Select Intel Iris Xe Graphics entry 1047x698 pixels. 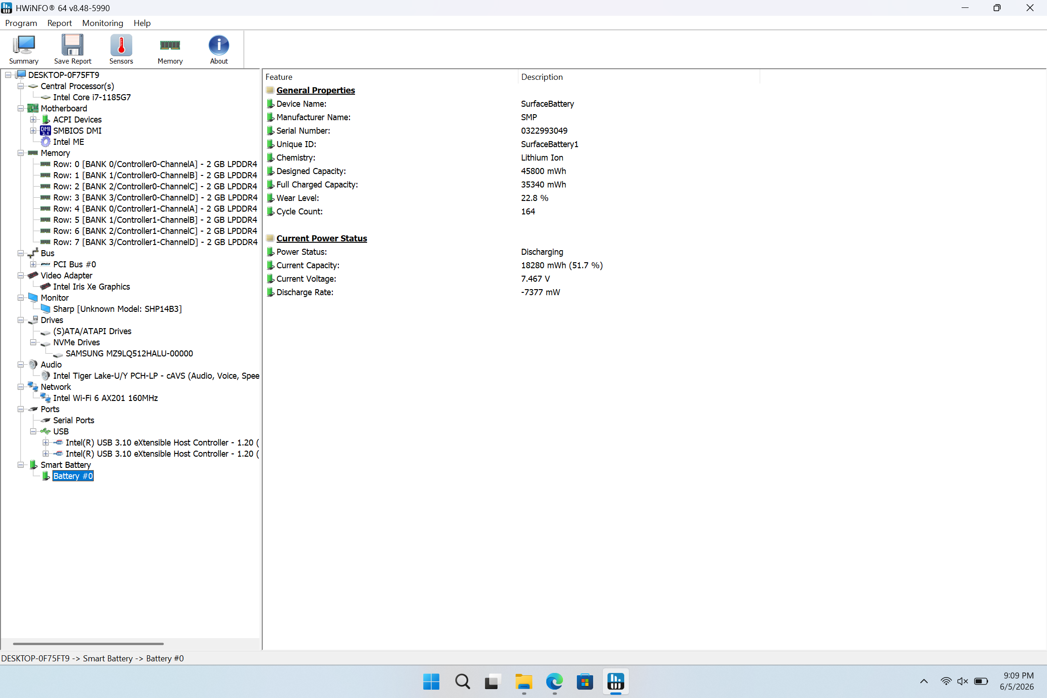(91, 287)
